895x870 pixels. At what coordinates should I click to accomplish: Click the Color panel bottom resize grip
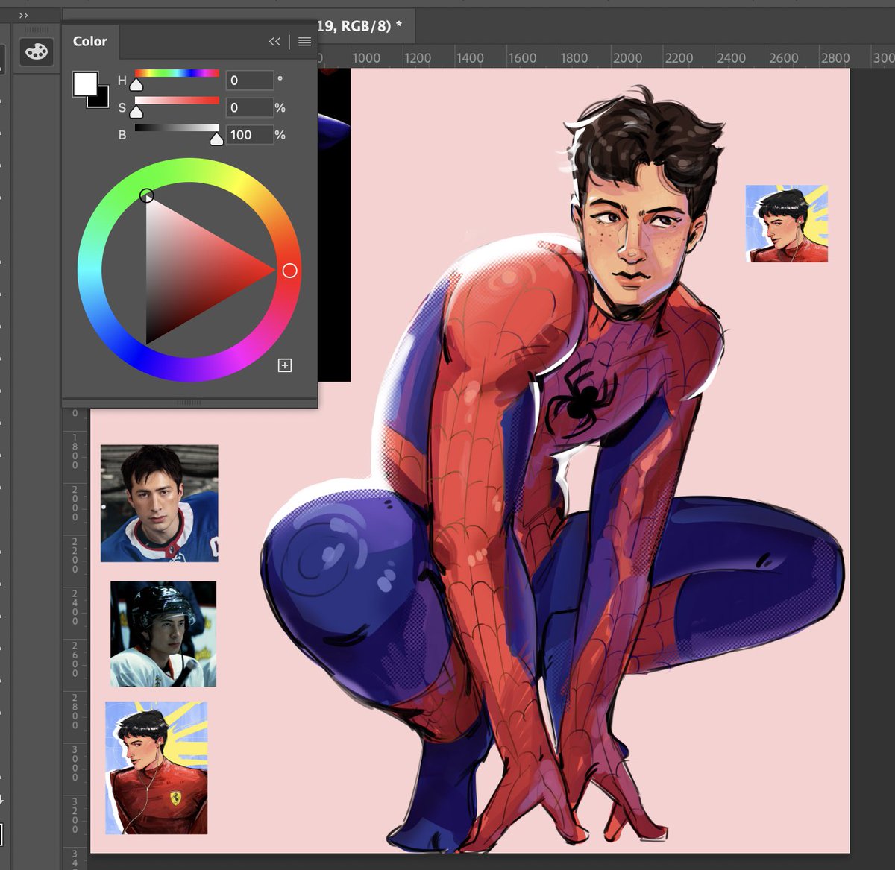tap(189, 403)
